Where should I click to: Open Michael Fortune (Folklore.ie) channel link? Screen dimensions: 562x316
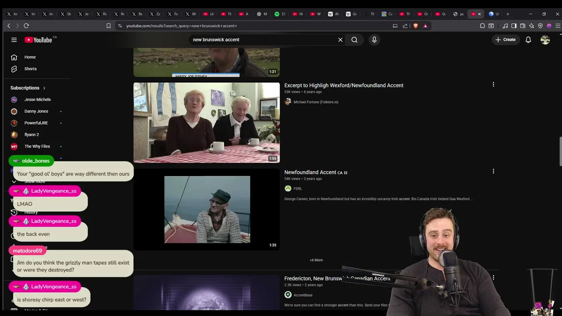[x=316, y=102]
